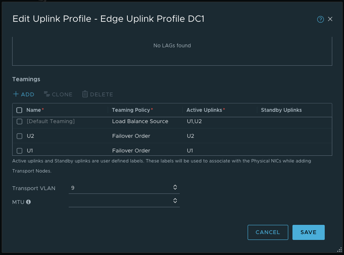Click into the empty MTU field
The width and height of the screenshot is (344, 255).
tap(119, 201)
